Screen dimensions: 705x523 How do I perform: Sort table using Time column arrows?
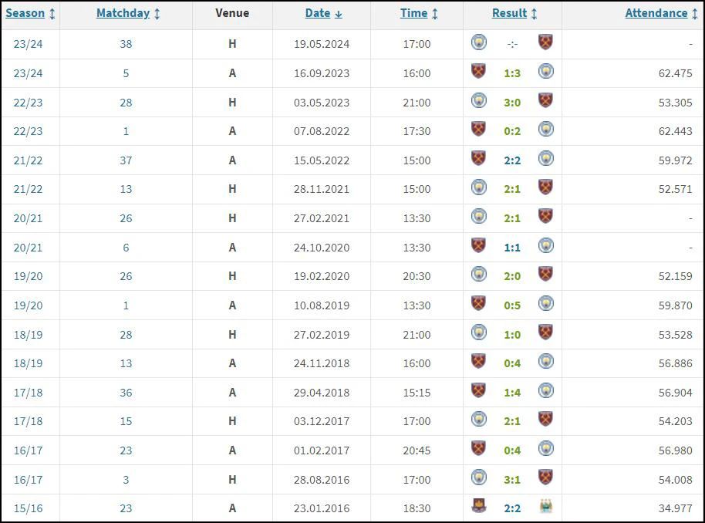pyautogui.click(x=435, y=14)
